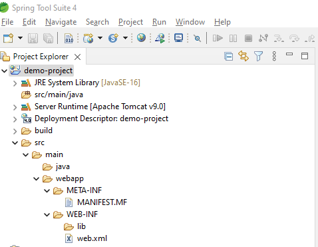Click the Skip All Breakpoints icon
The width and height of the screenshot is (318, 247).
(x=197, y=39)
